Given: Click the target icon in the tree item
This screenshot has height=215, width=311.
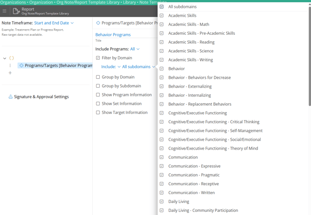Looking at the screenshot, I should tap(21, 66).
